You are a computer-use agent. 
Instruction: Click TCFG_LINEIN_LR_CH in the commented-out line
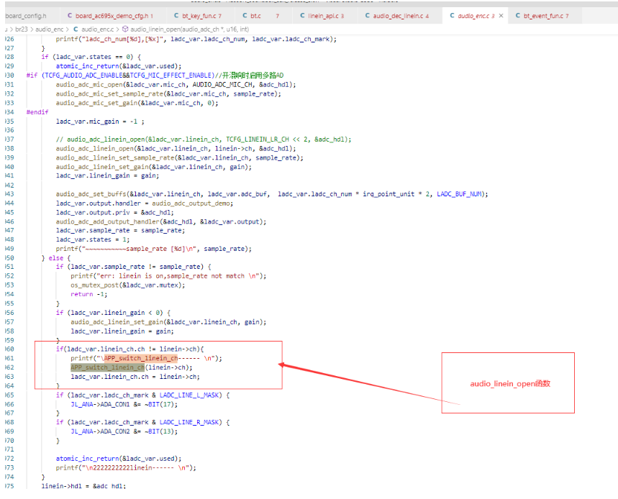tap(258, 139)
